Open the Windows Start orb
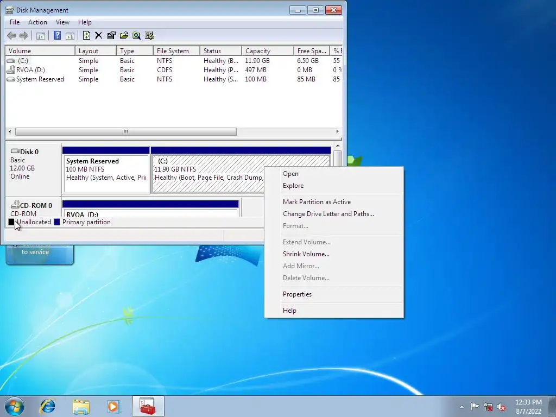 [x=15, y=406]
